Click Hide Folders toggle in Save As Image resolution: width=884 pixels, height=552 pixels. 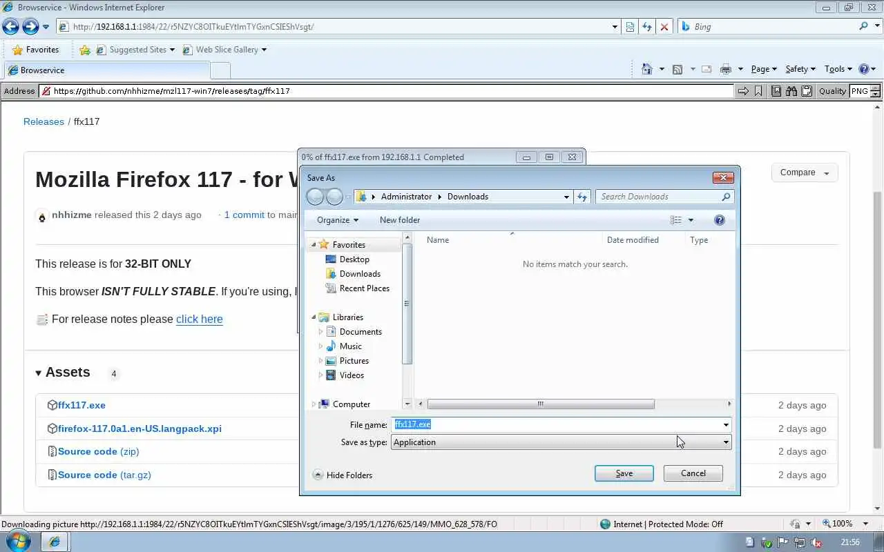(x=343, y=475)
